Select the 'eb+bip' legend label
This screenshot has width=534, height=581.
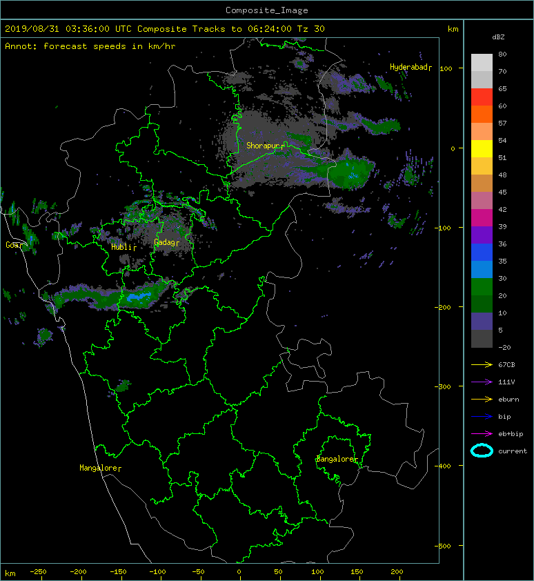point(511,434)
